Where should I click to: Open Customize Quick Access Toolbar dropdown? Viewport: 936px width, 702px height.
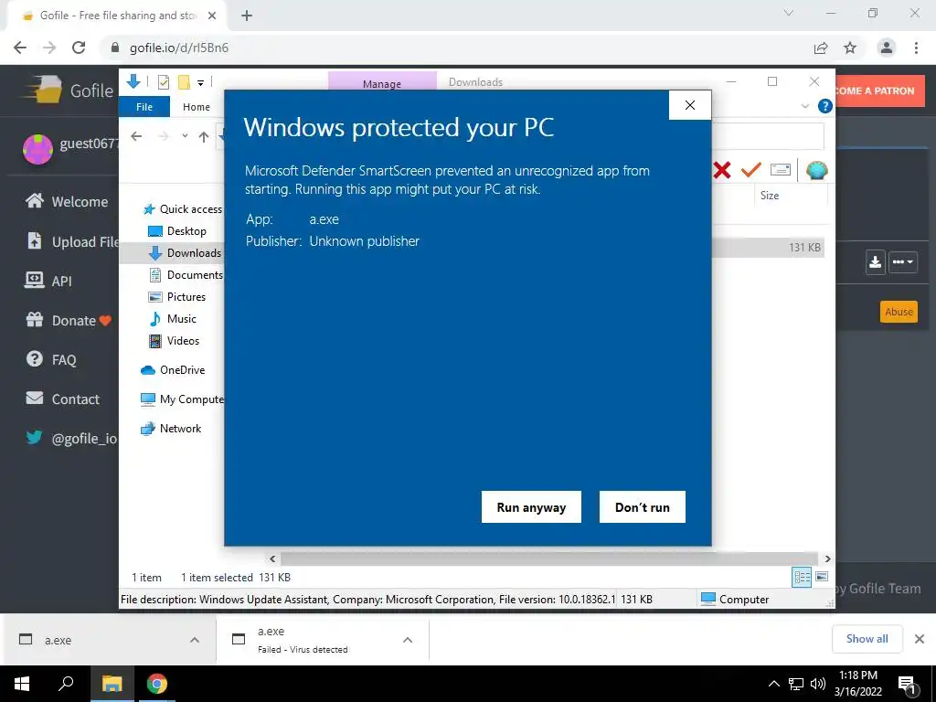tap(200, 83)
